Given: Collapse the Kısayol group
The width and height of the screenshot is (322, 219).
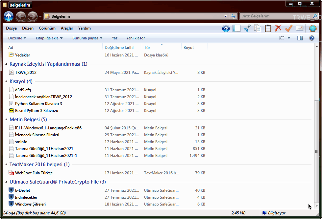Looking at the screenshot, I should [6, 81].
